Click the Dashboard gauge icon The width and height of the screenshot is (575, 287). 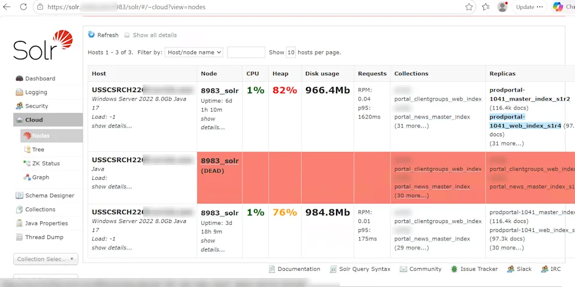[19, 78]
